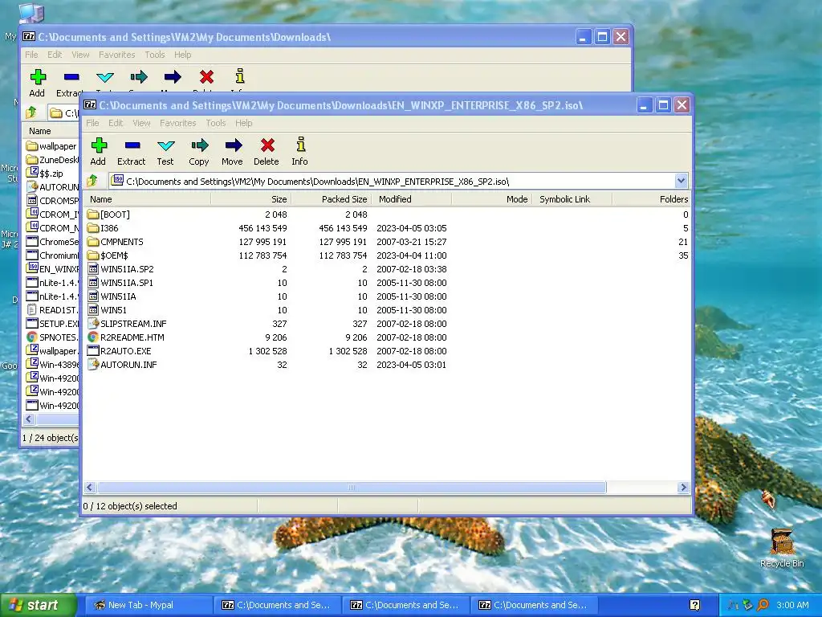
Task: Click the Info icon in Downloads window
Action: [x=239, y=77]
